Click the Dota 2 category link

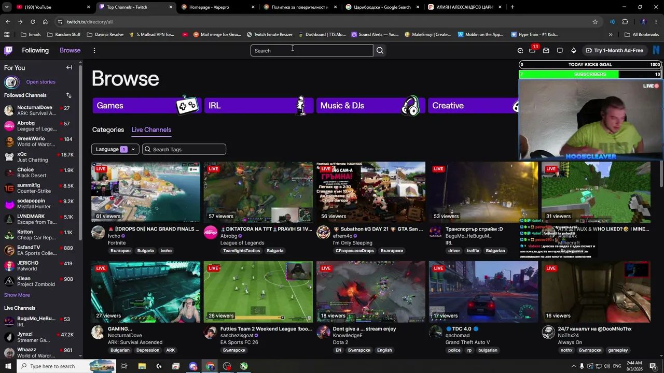[340, 342]
